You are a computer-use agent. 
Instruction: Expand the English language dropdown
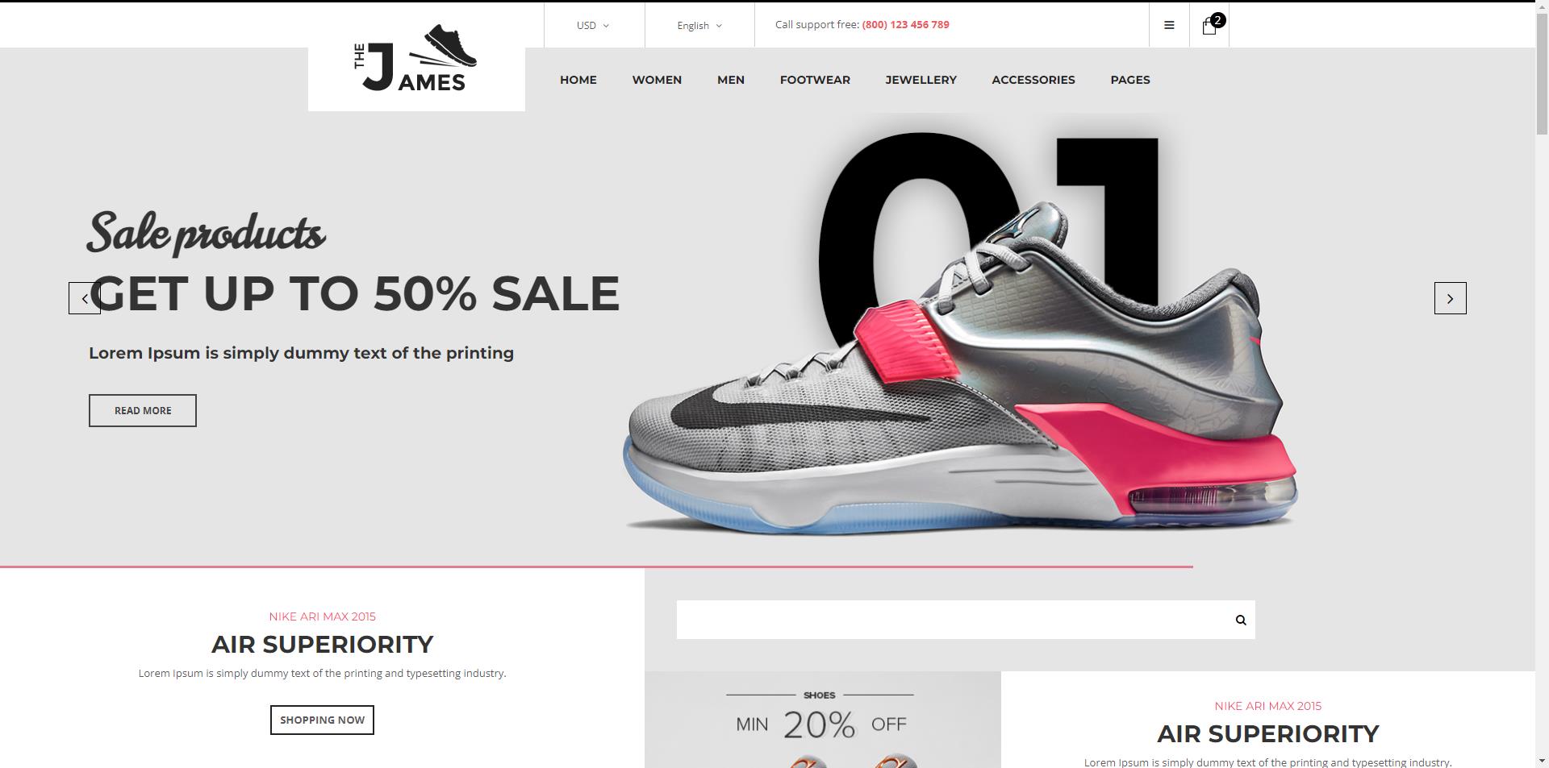(699, 25)
